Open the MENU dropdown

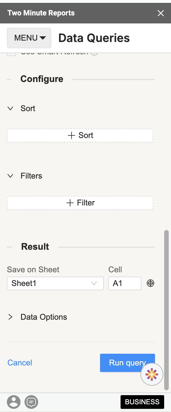tap(29, 38)
